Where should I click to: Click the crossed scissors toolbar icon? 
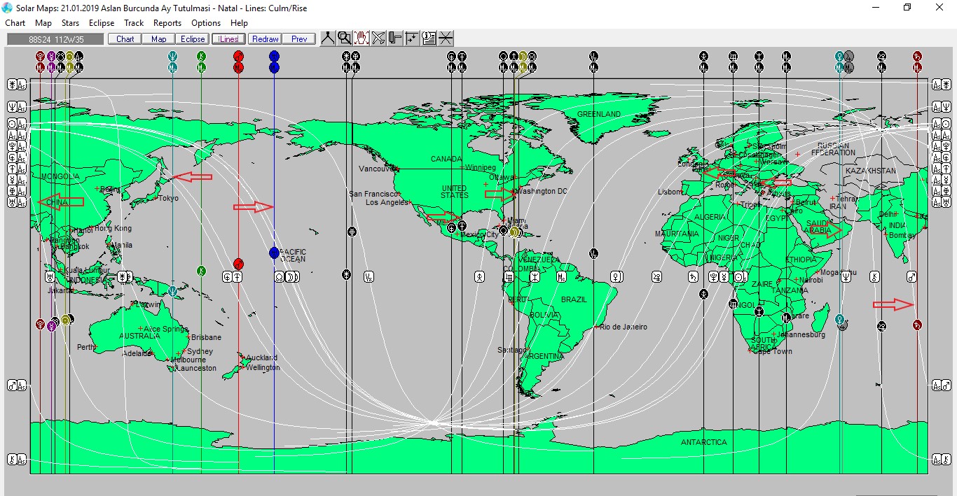(x=378, y=38)
